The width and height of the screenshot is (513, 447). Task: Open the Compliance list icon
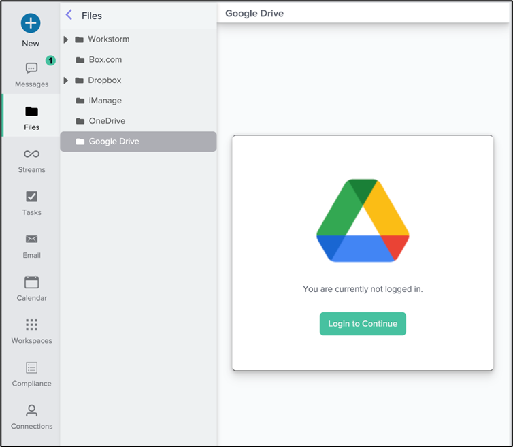click(32, 367)
